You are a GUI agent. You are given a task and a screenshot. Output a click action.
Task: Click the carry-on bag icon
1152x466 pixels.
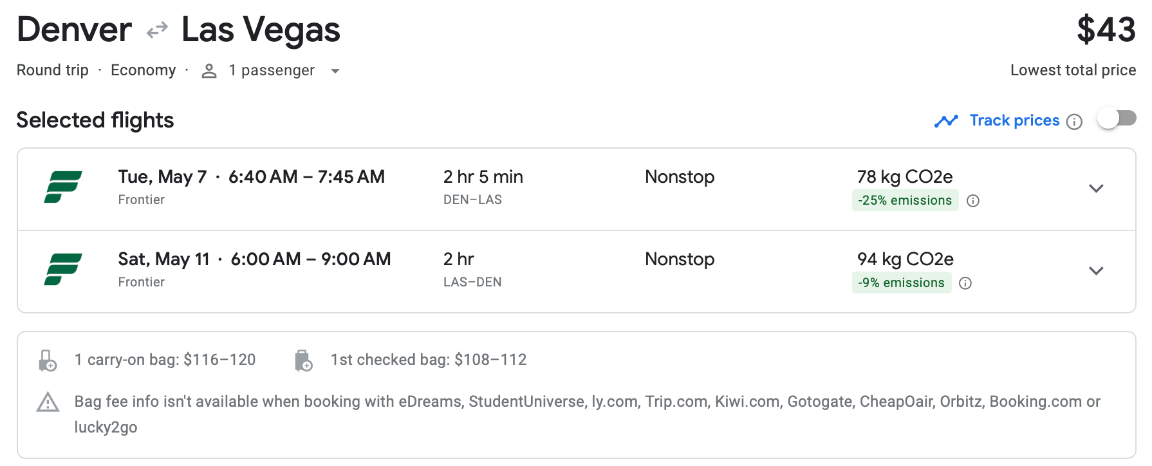48,360
